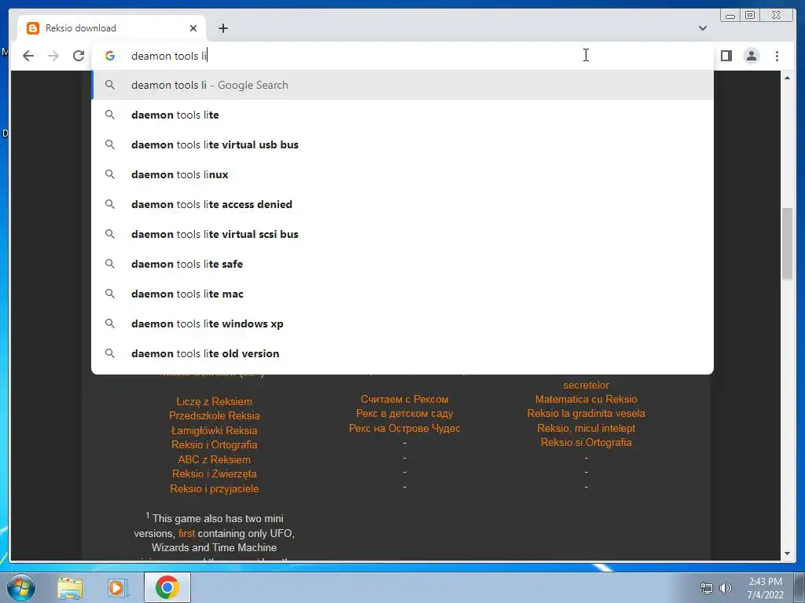Screen dimensions: 805x603
Task: Choose 'daemon tools lite' suggestion
Action: (x=402, y=115)
